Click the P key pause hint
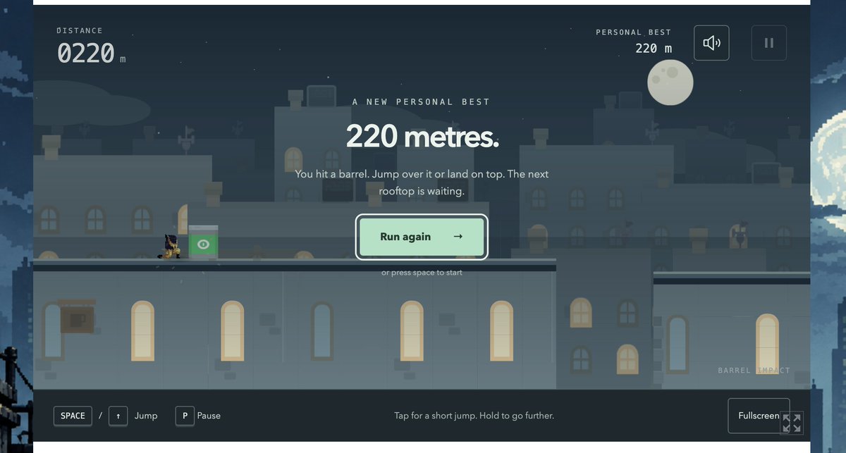846x453 pixels. 185,416
